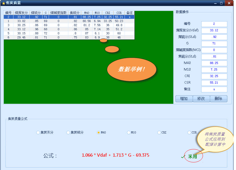Select table row with 编号 2
This screenshot has height=170, width=236.
[69, 17]
